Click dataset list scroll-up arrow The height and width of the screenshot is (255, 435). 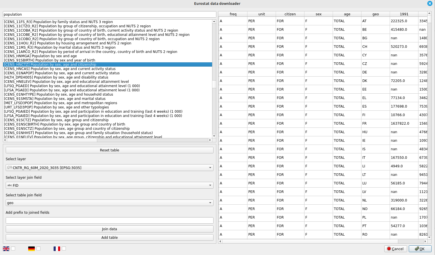pos(214,21)
